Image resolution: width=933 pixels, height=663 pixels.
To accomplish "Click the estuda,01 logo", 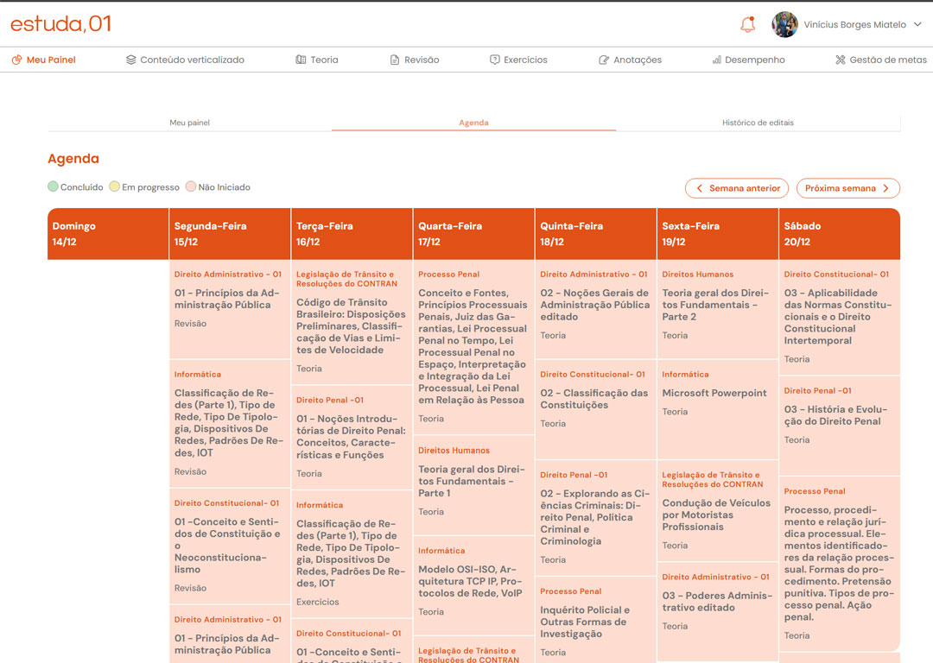I will 60,24.
